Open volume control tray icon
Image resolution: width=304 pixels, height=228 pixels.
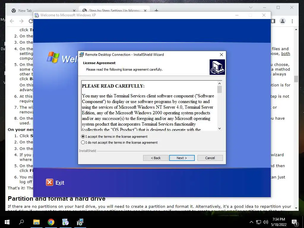(x=266, y=222)
